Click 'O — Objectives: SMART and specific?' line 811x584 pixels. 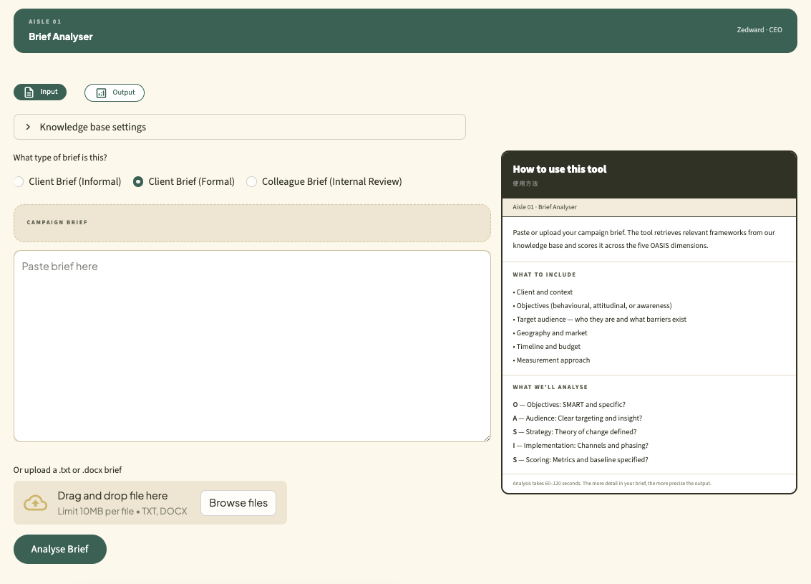pyautogui.click(x=569, y=405)
